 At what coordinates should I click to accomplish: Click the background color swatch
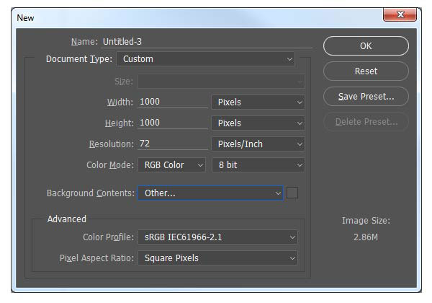point(292,193)
